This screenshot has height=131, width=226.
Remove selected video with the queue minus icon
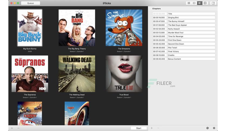pyautogui.click(x=18, y=128)
